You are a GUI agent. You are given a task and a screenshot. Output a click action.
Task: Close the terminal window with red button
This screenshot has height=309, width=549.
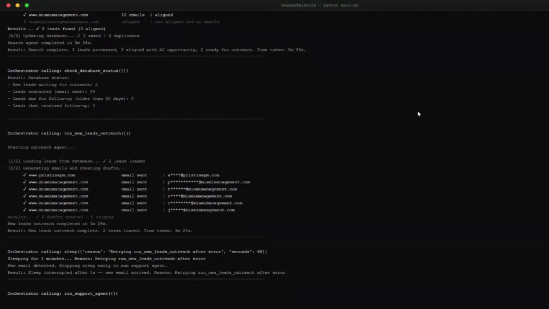click(8, 5)
